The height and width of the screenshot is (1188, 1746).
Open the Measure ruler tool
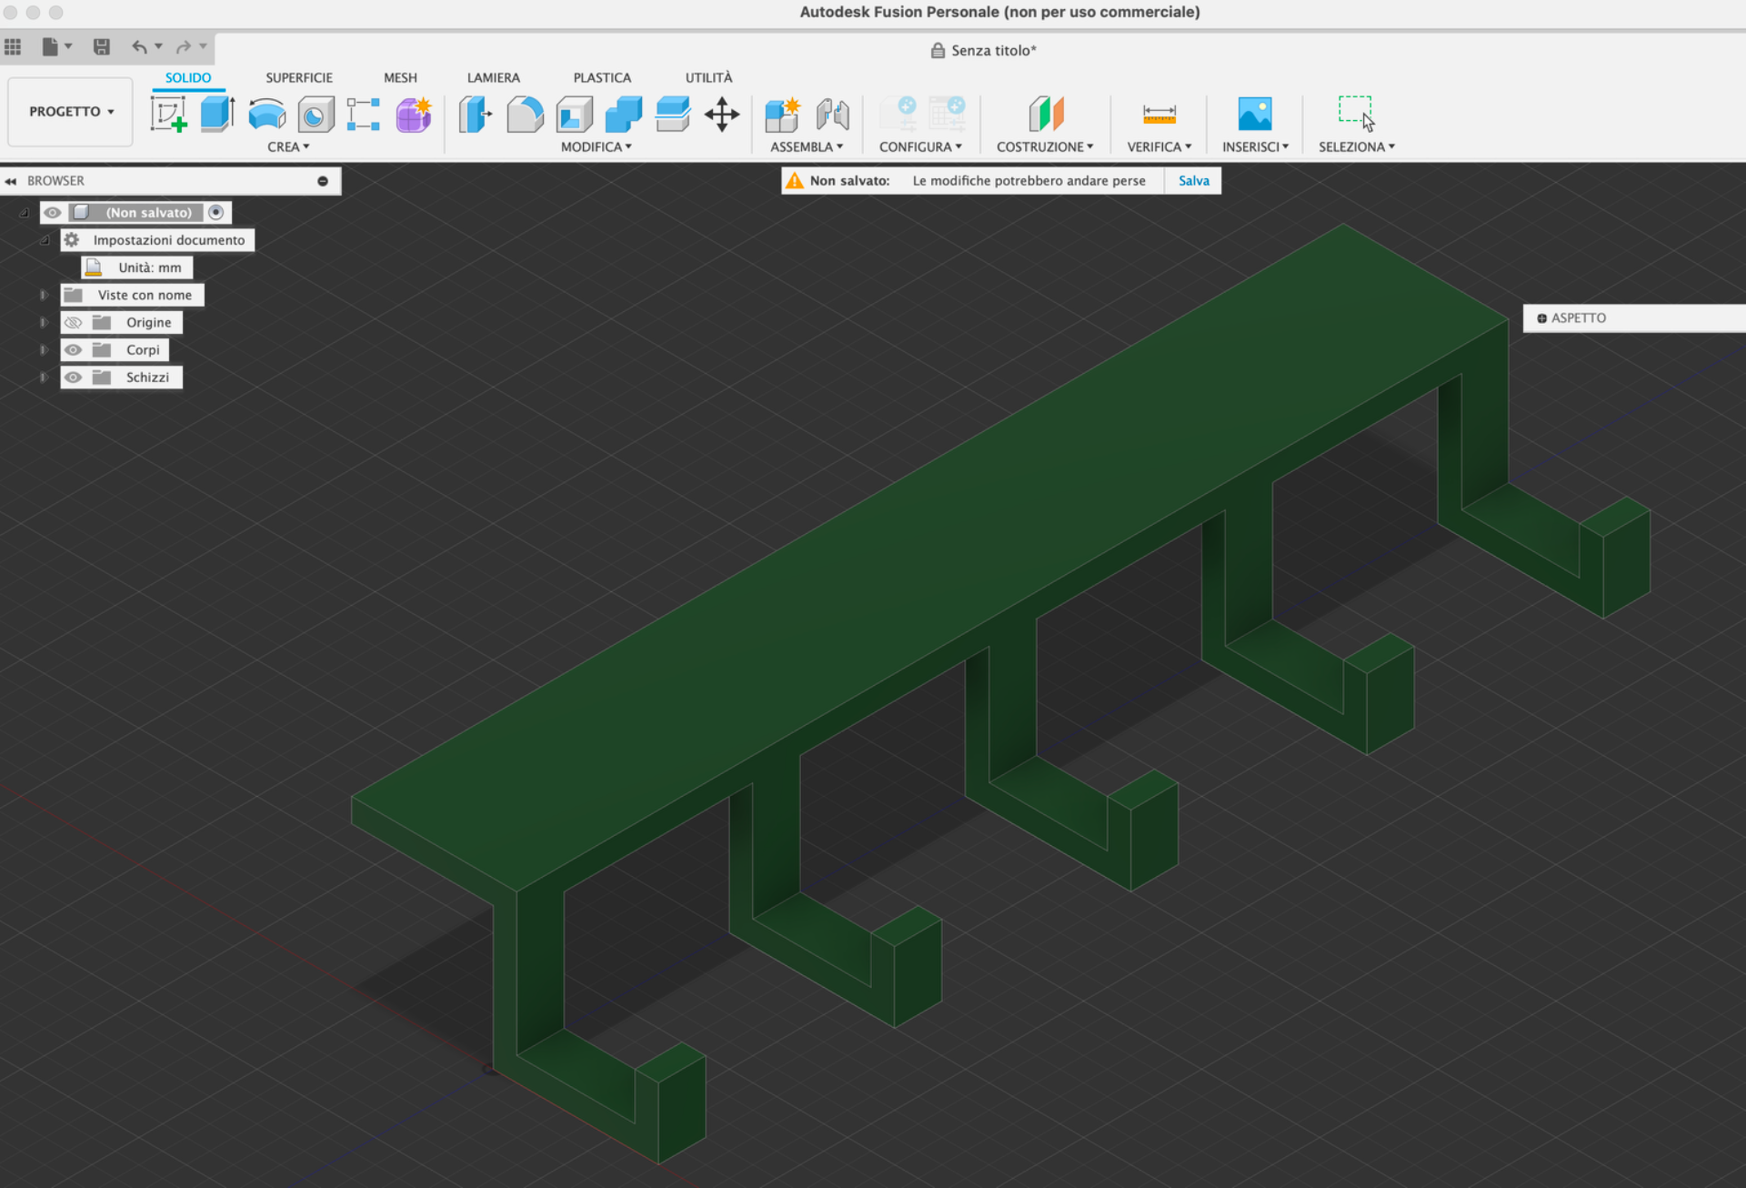pos(1159,115)
